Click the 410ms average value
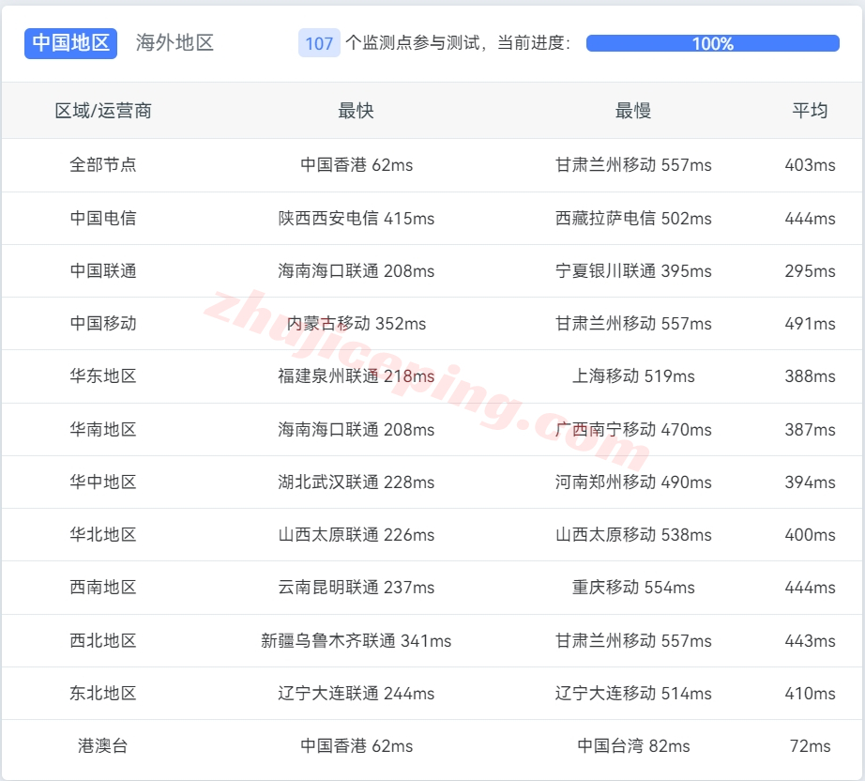Viewport: 865px width, 781px height. pyautogui.click(x=810, y=694)
